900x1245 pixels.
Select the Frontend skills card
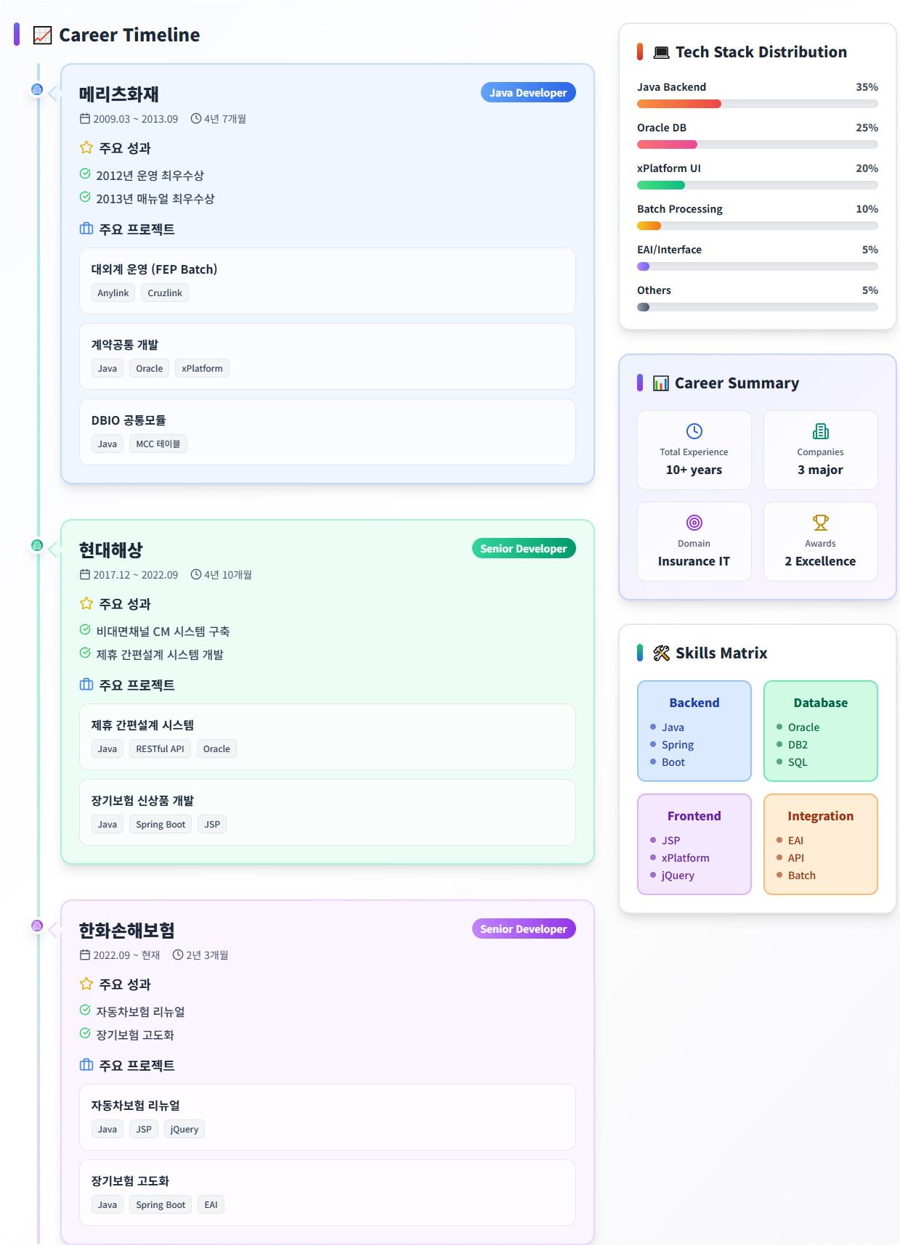(694, 844)
